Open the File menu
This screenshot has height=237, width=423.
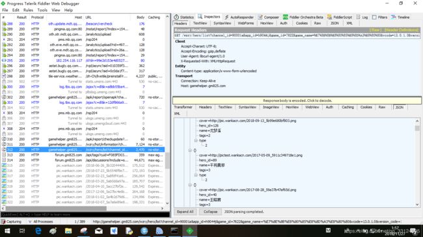(5, 10)
